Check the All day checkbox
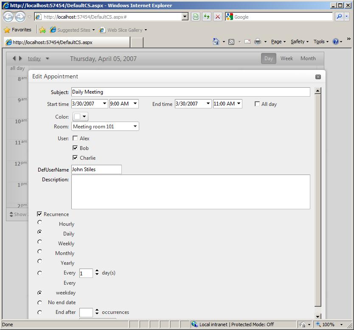This screenshot has height=330, width=354. tap(257, 104)
